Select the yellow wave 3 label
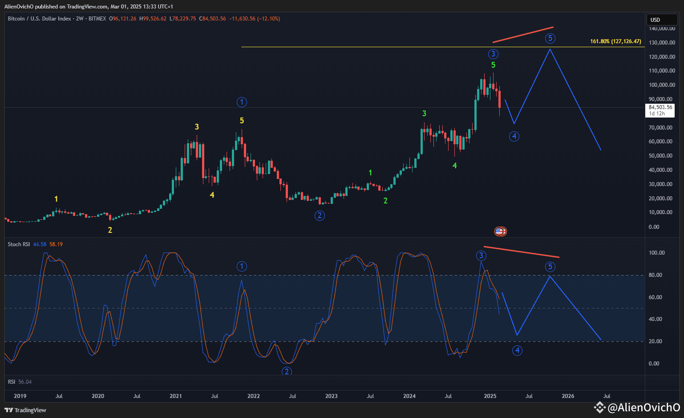Image resolution: width=684 pixels, height=418 pixels. 197,127
